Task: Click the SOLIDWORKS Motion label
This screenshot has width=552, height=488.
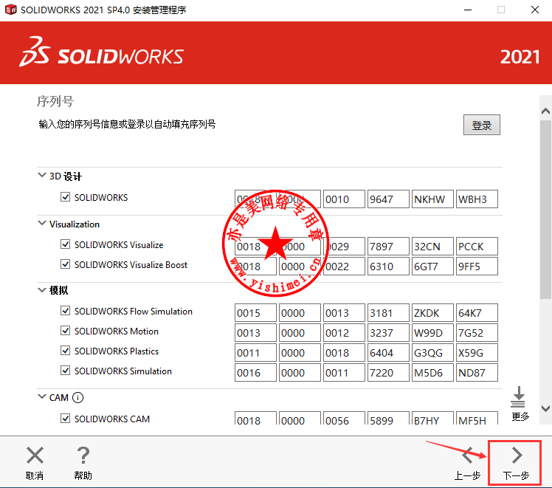Action: coord(117,331)
